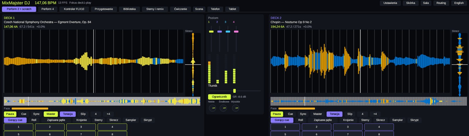This screenshot has height=136, width=469.
Task: Select Sampler pad mode on Deck 2
Action: click(x=397, y=120)
